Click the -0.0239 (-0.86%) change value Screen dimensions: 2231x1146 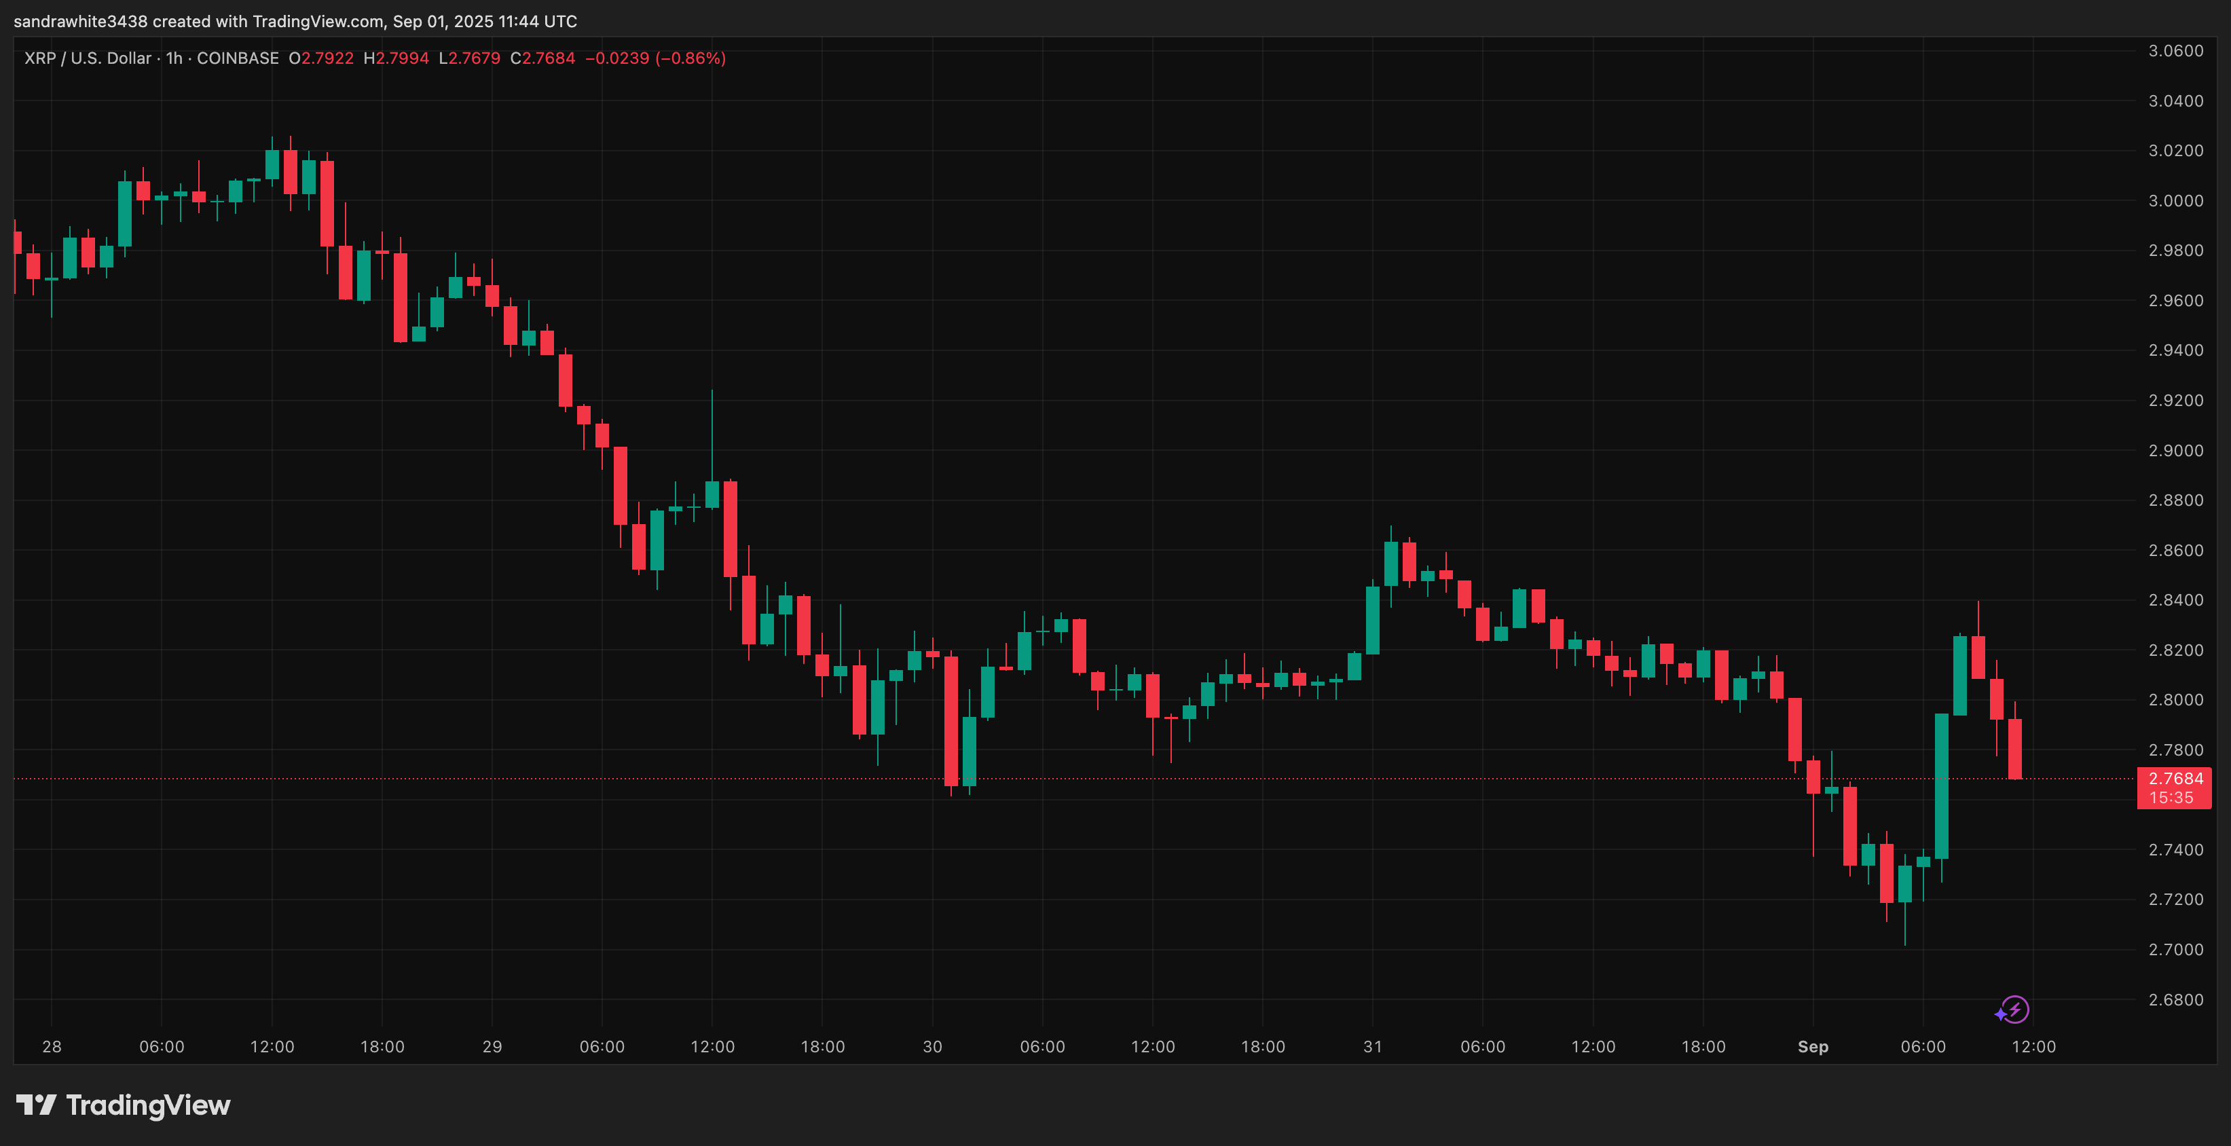click(x=656, y=58)
